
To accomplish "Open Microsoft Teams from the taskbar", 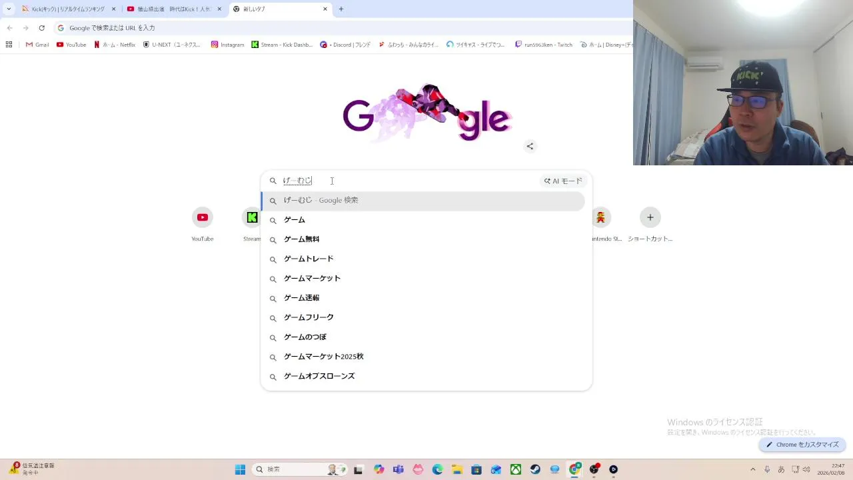I will pyautogui.click(x=399, y=469).
